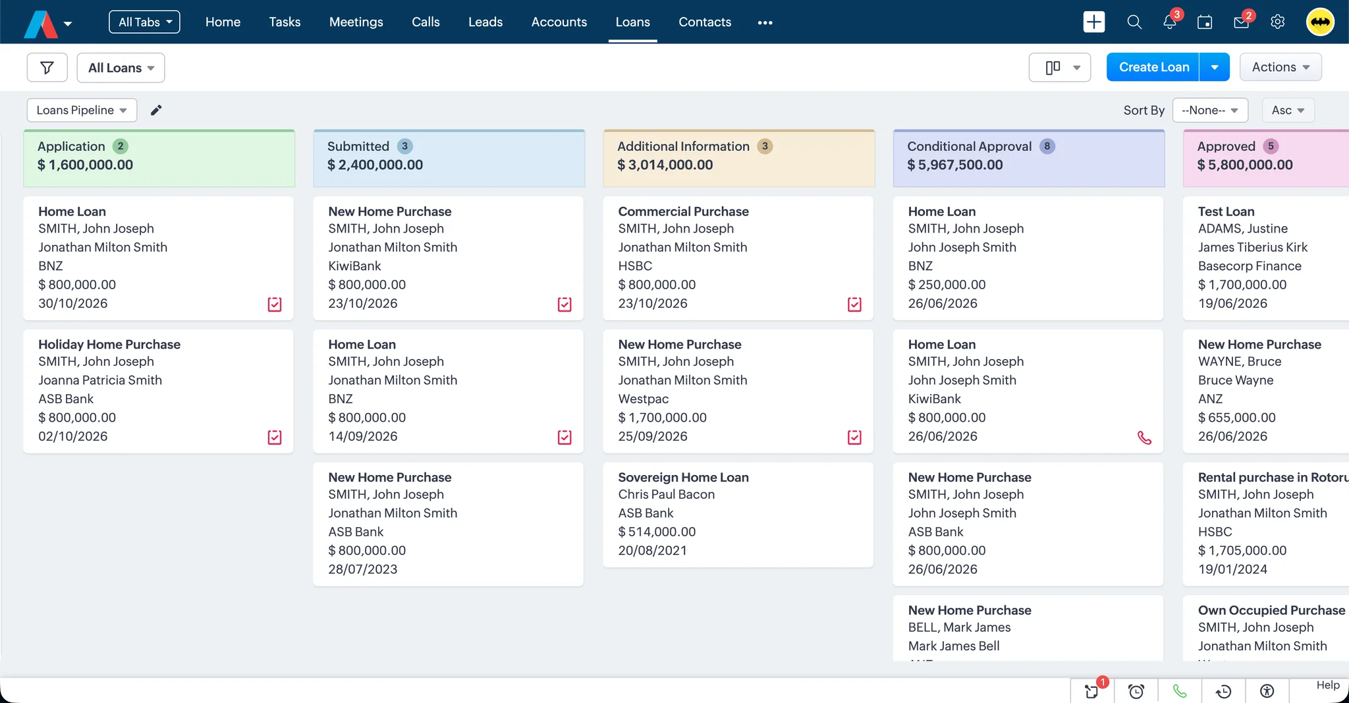Open the Accounts tab
Image resolution: width=1349 pixels, height=703 pixels.
(559, 22)
